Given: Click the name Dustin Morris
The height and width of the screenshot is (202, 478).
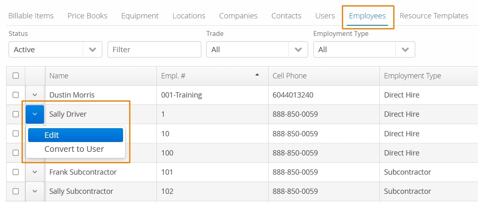Looking at the screenshot, I should coord(72,95).
